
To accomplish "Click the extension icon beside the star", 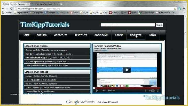I will (x=179, y=9).
